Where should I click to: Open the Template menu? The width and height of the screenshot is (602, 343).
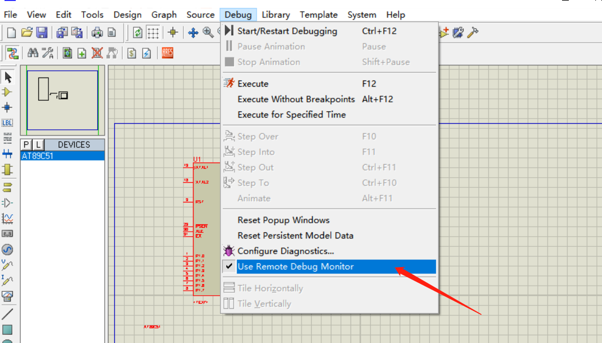coord(318,15)
